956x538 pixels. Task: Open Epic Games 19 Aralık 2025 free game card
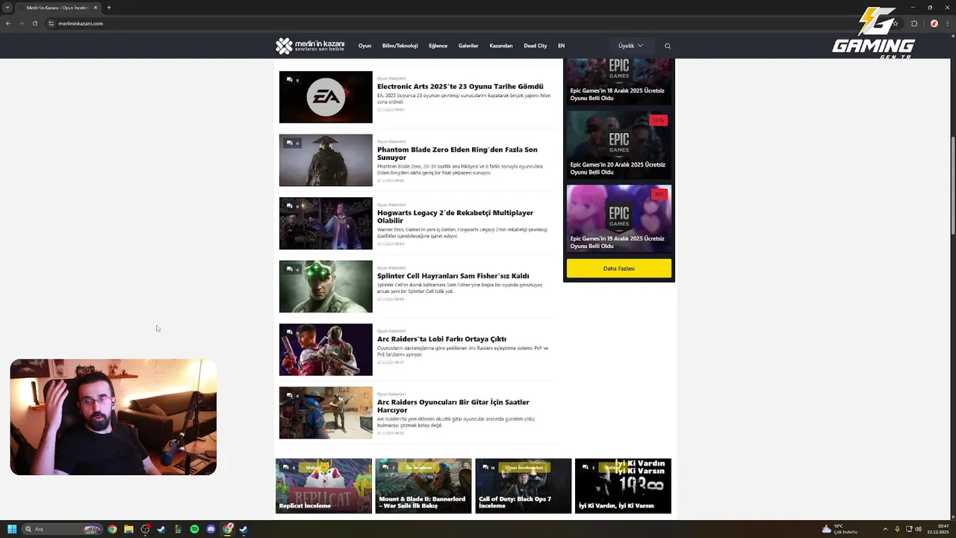click(618, 219)
